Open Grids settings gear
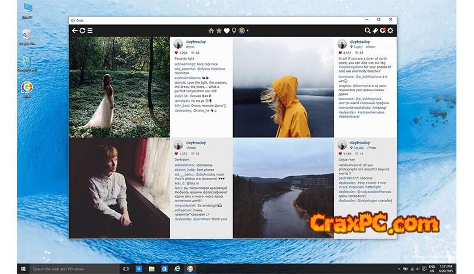Viewport: 474px width, 274px height. coord(390,31)
